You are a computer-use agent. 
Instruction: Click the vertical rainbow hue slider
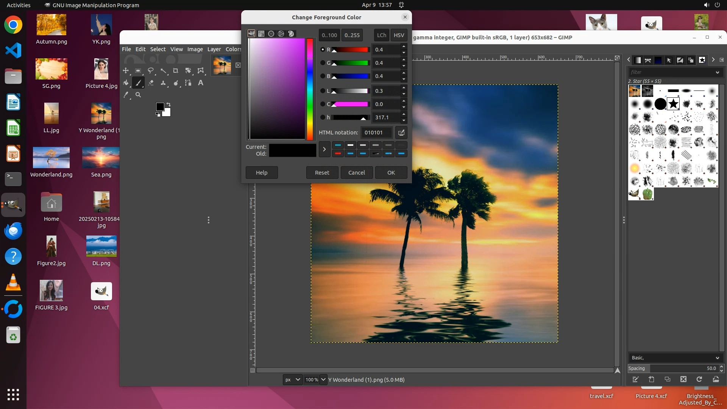(310, 89)
